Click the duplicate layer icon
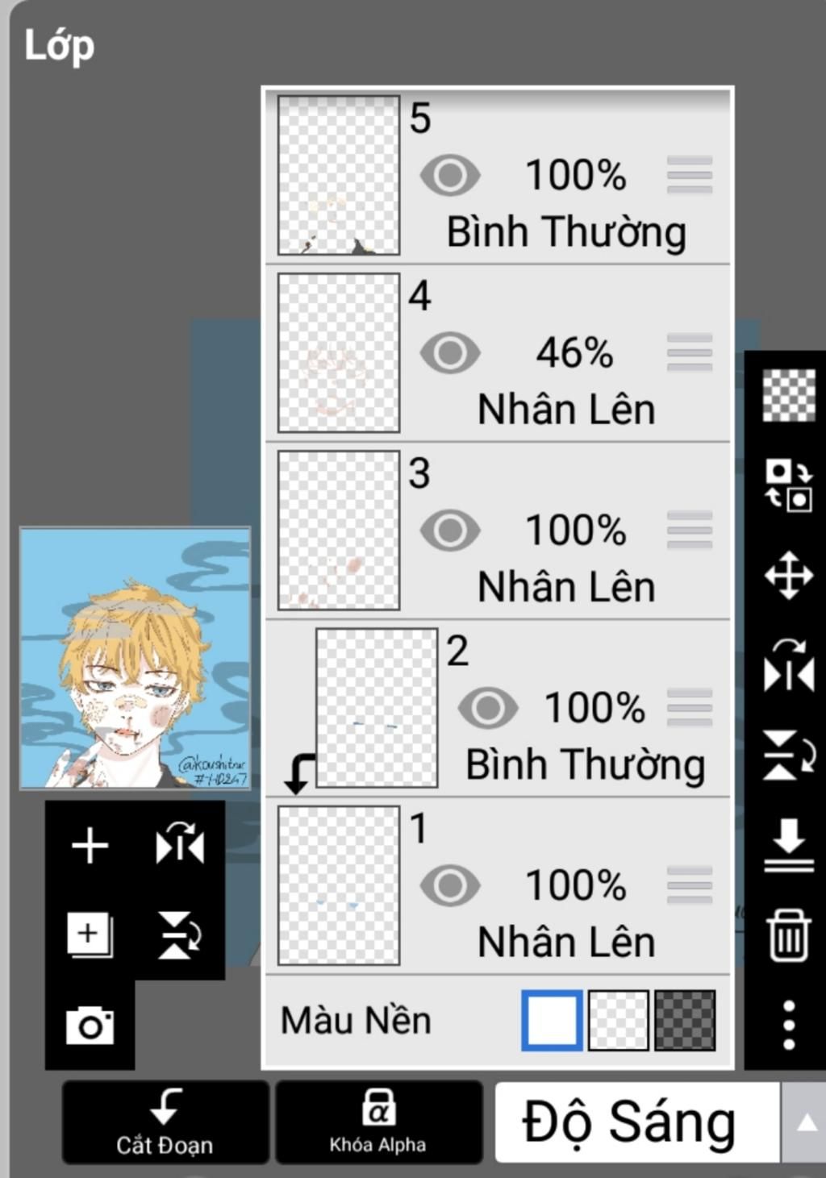 pyautogui.click(x=90, y=935)
